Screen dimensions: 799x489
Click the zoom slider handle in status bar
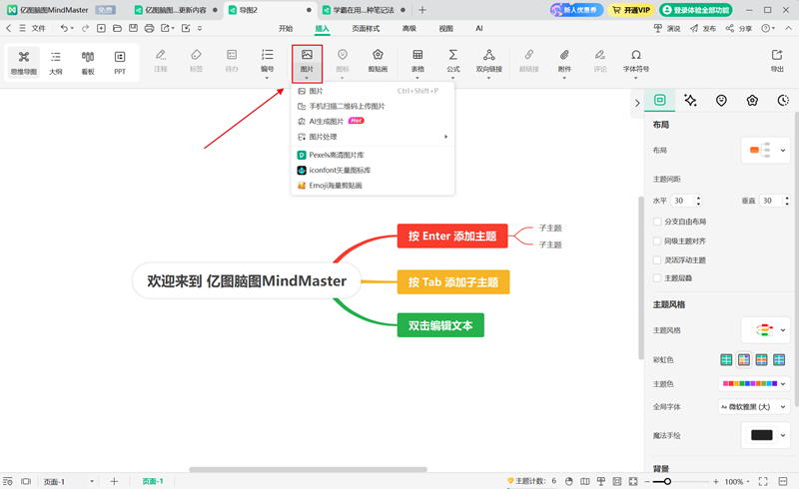coord(667,481)
